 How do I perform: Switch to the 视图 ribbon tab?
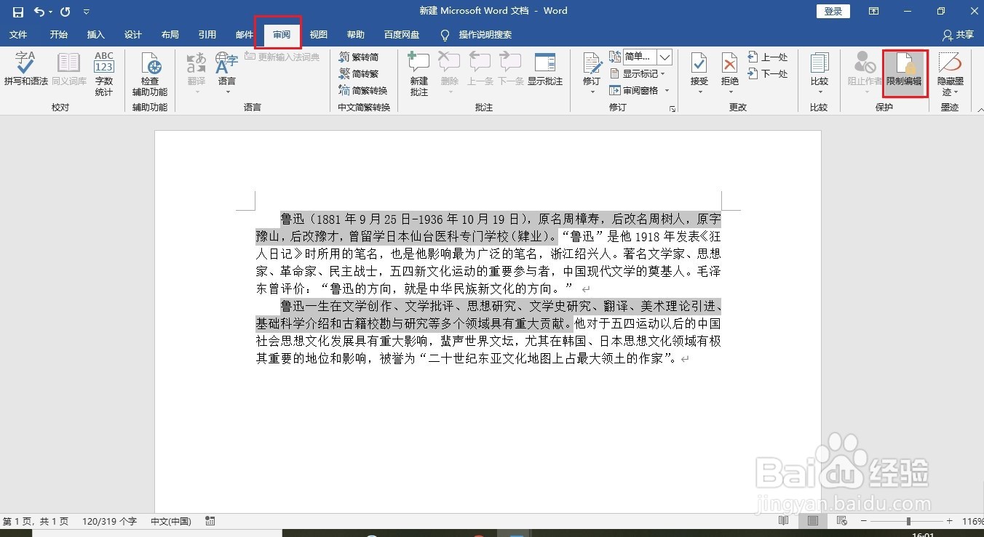click(x=318, y=34)
